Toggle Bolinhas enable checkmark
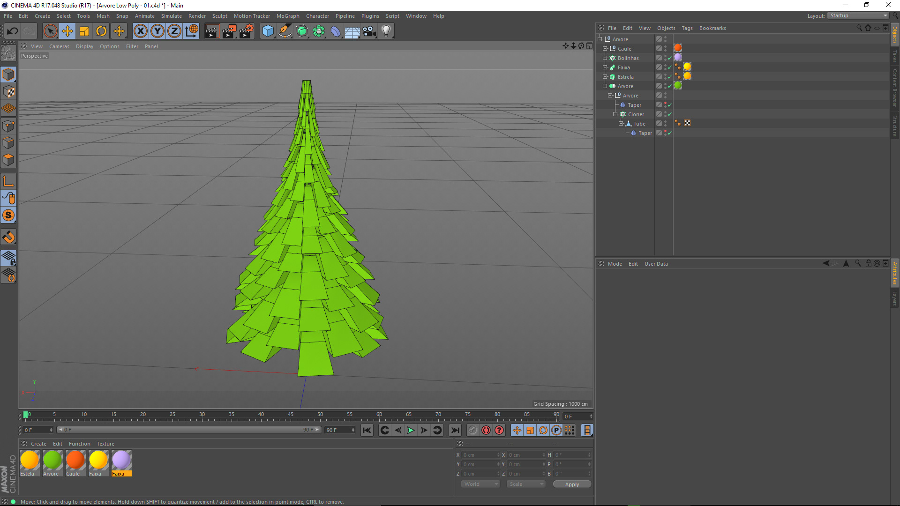The width and height of the screenshot is (900, 506). pos(669,58)
